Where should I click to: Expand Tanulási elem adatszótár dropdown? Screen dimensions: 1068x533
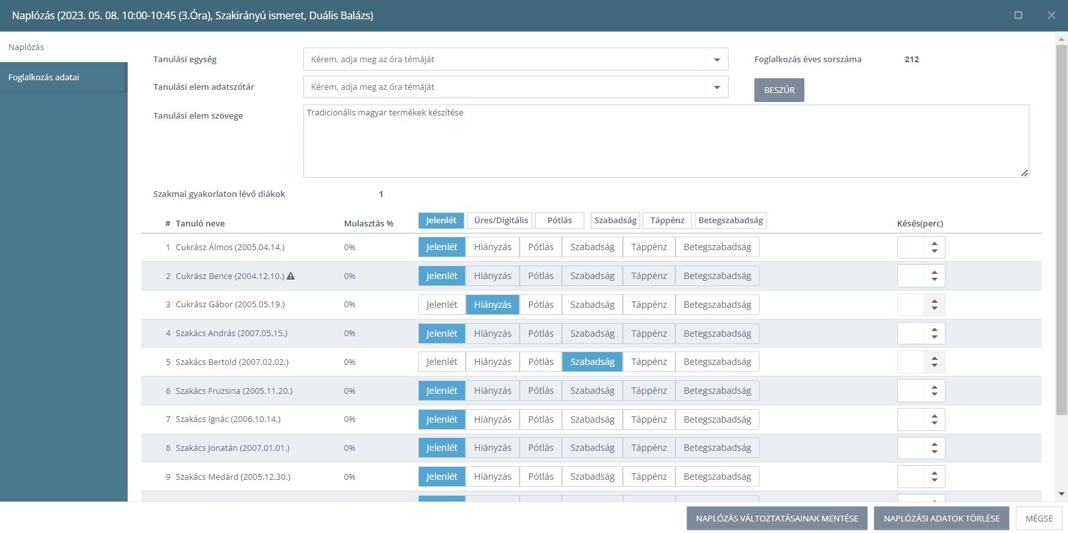(717, 87)
